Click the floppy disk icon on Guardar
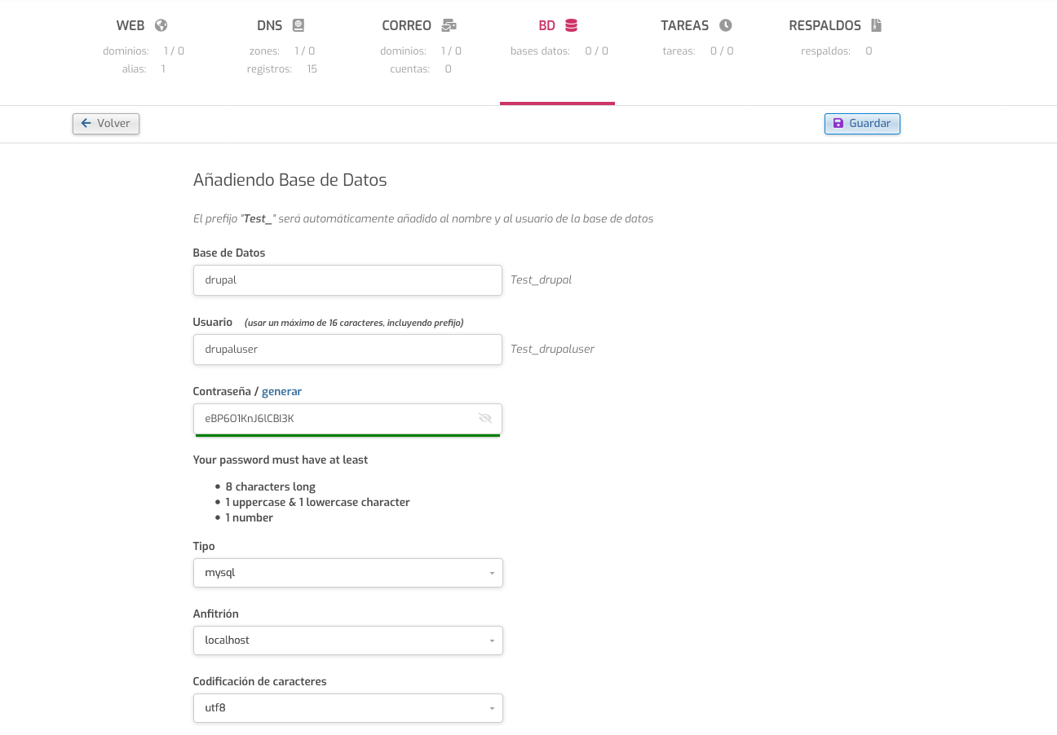This screenshot has height=735, width=1057. pyautogui.click(x=838, y=123)
